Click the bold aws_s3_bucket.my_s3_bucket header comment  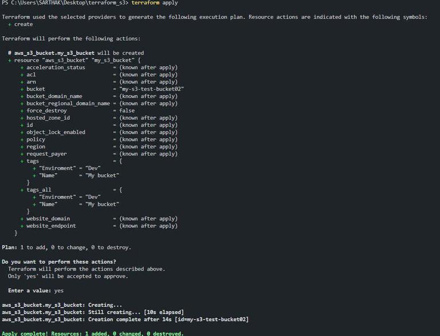54,53
